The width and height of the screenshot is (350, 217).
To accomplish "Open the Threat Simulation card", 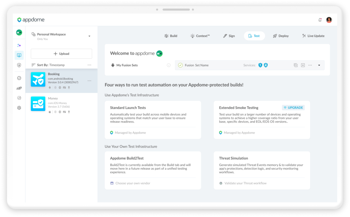I will (262, 170).
